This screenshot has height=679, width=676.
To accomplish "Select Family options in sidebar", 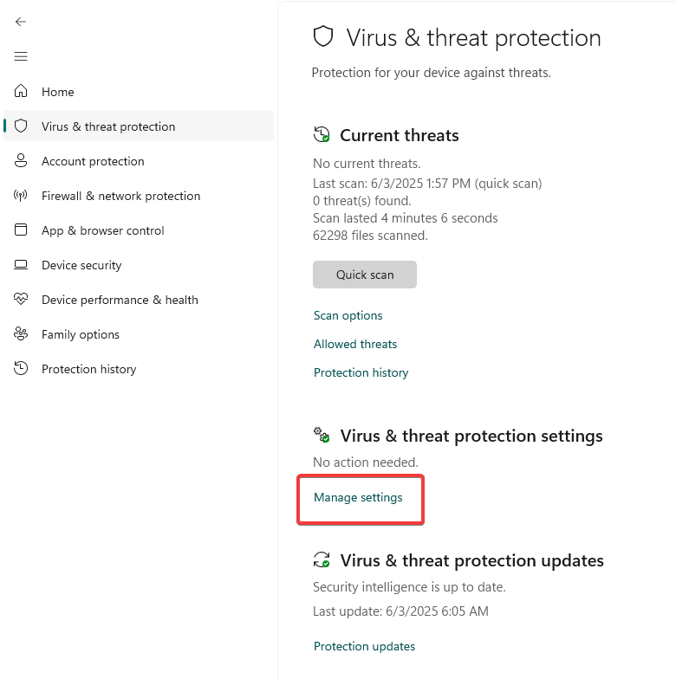I will pyautogui.click(x=81, y=334).
